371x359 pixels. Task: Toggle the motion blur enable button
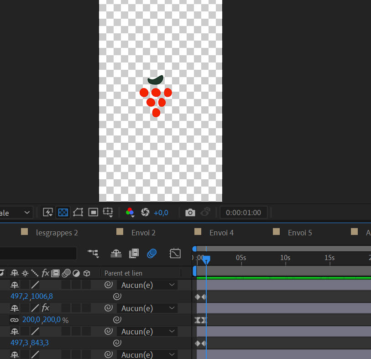coord(152,253)
